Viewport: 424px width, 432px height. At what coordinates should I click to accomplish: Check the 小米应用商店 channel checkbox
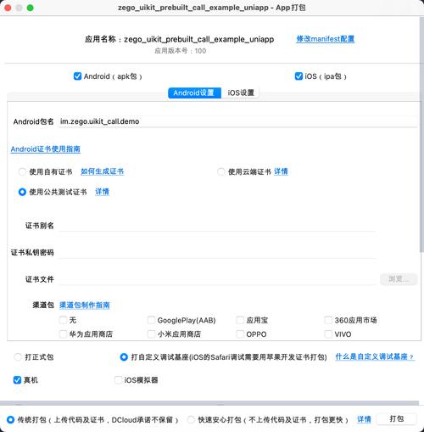pos(151,334)
